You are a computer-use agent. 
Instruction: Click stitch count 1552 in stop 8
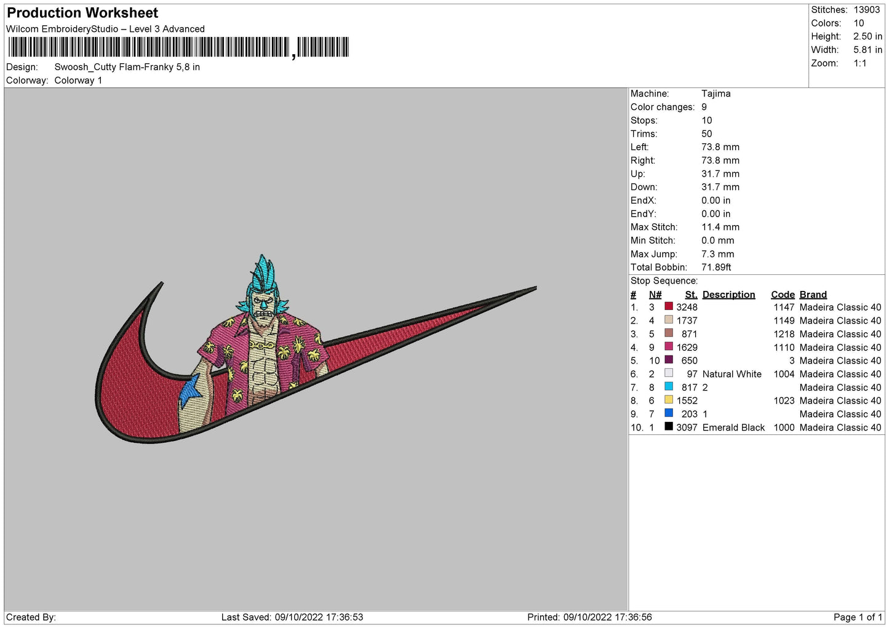pyautogui.click(x=687, y=400)
